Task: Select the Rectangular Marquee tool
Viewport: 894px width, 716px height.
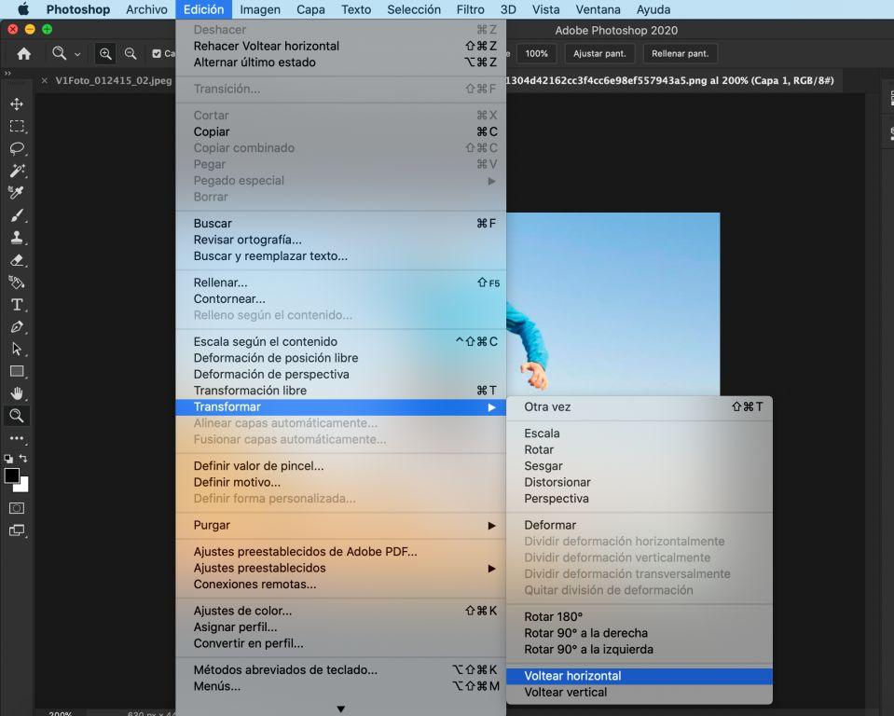Action: click(17, 126)
